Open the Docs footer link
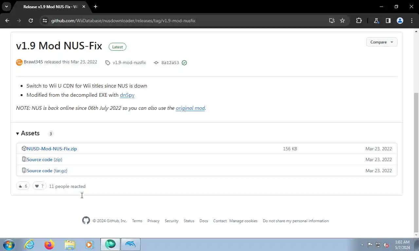Screen dimensions: 419x251 coord(204,221)
